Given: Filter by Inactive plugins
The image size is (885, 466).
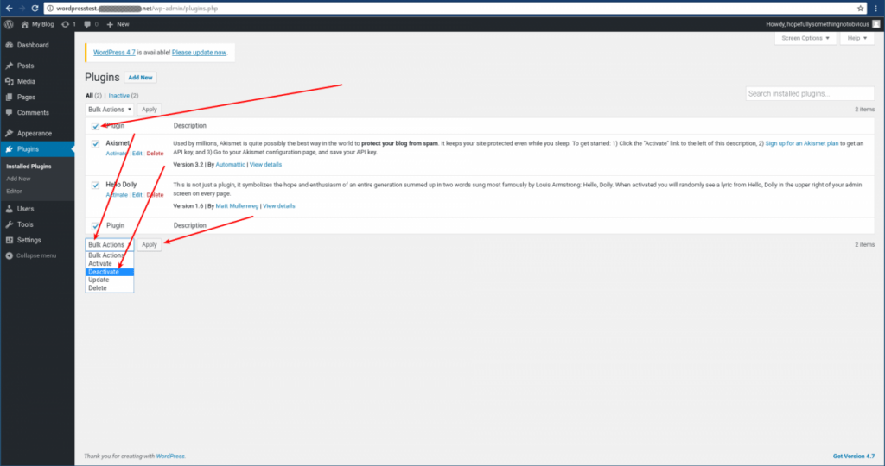Looking at the screenshot, I should [x=119, y=96].
